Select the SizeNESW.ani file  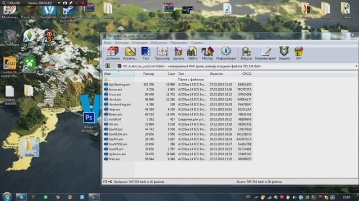177,134
